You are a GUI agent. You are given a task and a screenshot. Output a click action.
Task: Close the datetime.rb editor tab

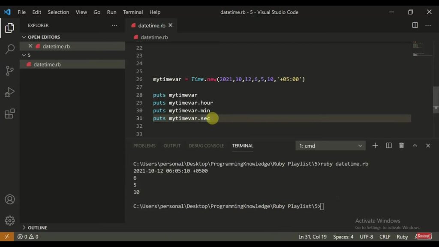point(171,25)
